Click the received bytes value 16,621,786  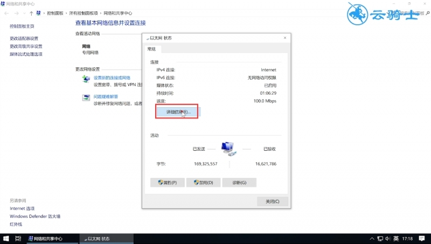coord(266,164)
